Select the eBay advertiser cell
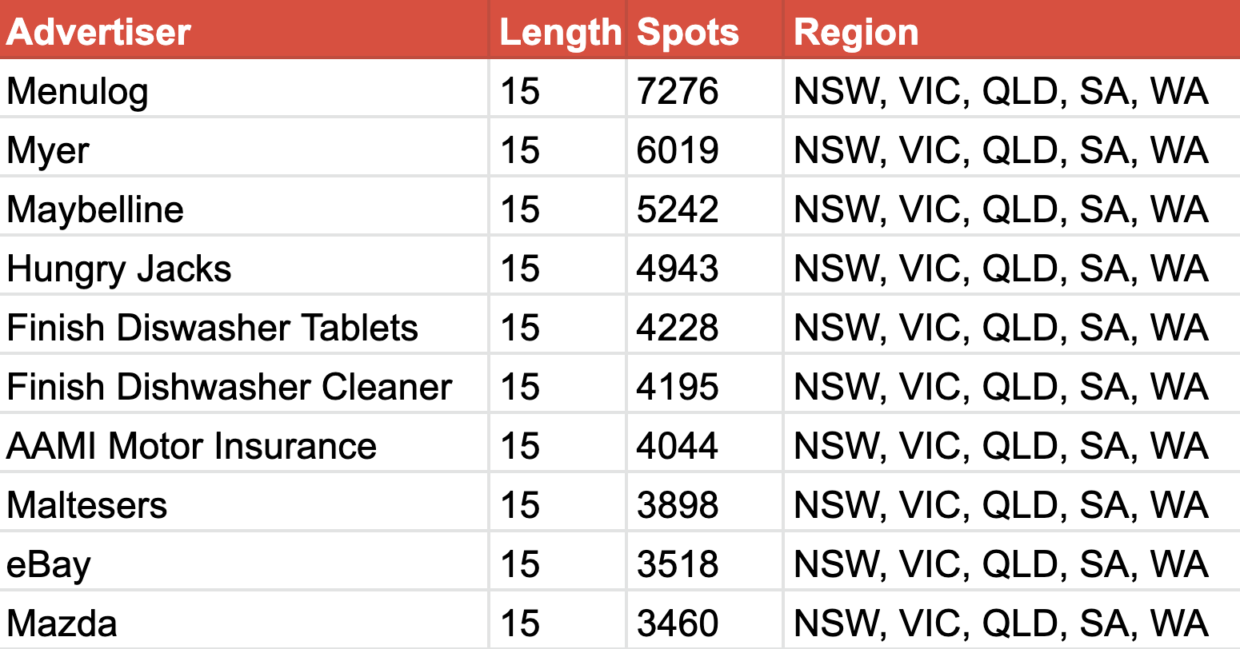This screenshot has height=649, width=1240. click(x=244, y=562)
